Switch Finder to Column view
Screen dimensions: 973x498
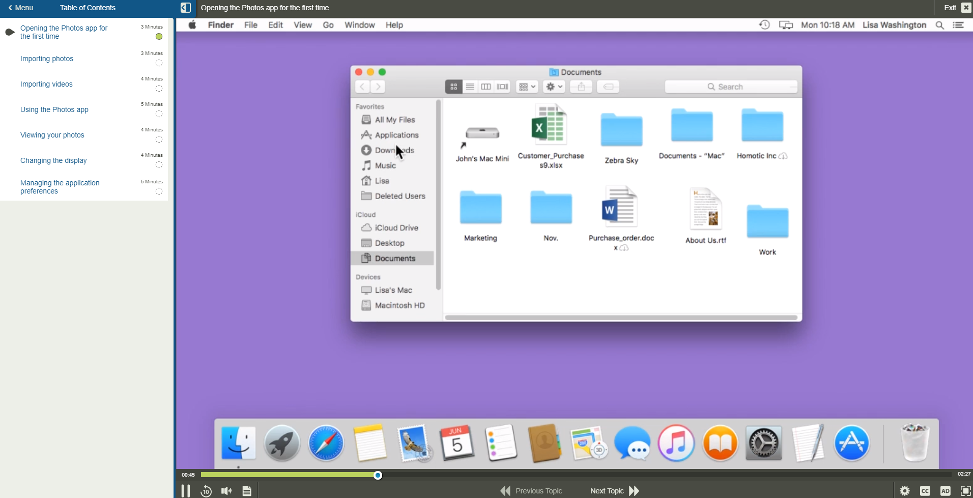[x=485, y=87]
